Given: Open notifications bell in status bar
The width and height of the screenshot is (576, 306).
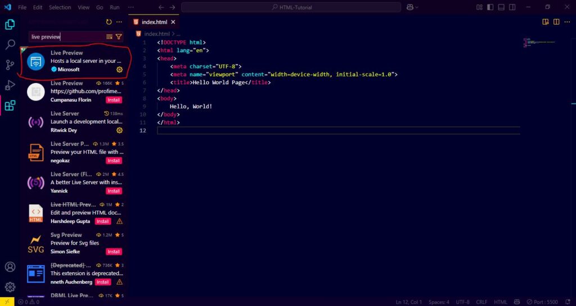Looking at the screenshot, I should tap(568, 302).
